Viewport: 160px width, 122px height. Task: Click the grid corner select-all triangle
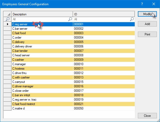tap(8, 14)
